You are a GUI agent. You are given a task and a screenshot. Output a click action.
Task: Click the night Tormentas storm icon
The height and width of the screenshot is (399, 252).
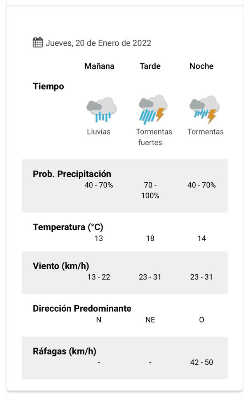tap(204, 109)
